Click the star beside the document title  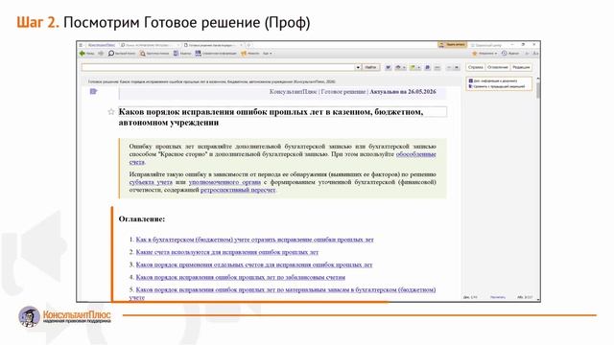pyautogui.click(x=111, y=112)
